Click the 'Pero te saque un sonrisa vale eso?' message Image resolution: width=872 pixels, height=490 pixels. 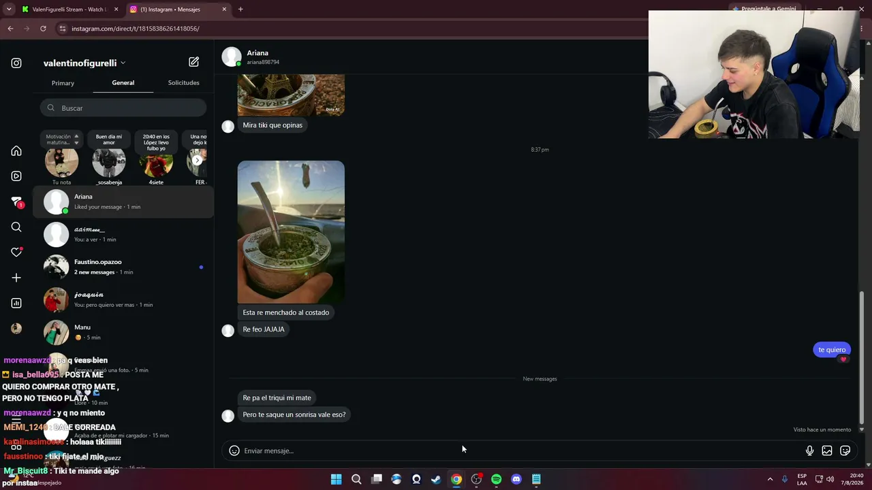tap(294, 414)
